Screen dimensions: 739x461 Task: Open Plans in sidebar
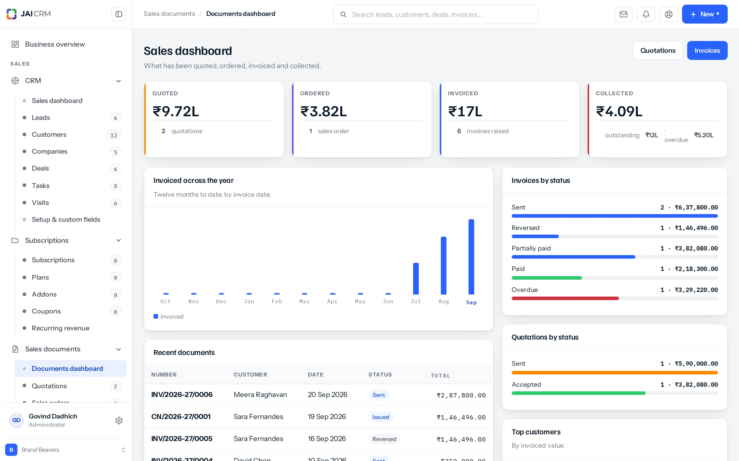point(71,277)
